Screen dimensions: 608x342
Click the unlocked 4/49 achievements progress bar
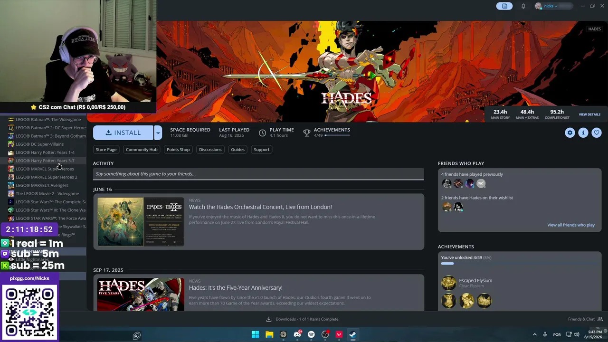tap(520, 263)
